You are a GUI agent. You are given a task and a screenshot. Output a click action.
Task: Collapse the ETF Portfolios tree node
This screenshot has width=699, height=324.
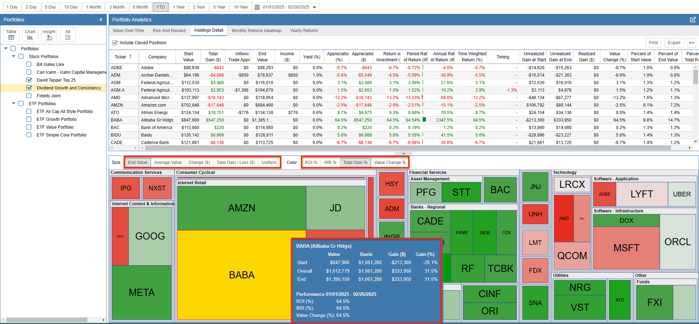click(x=14, y=103)
